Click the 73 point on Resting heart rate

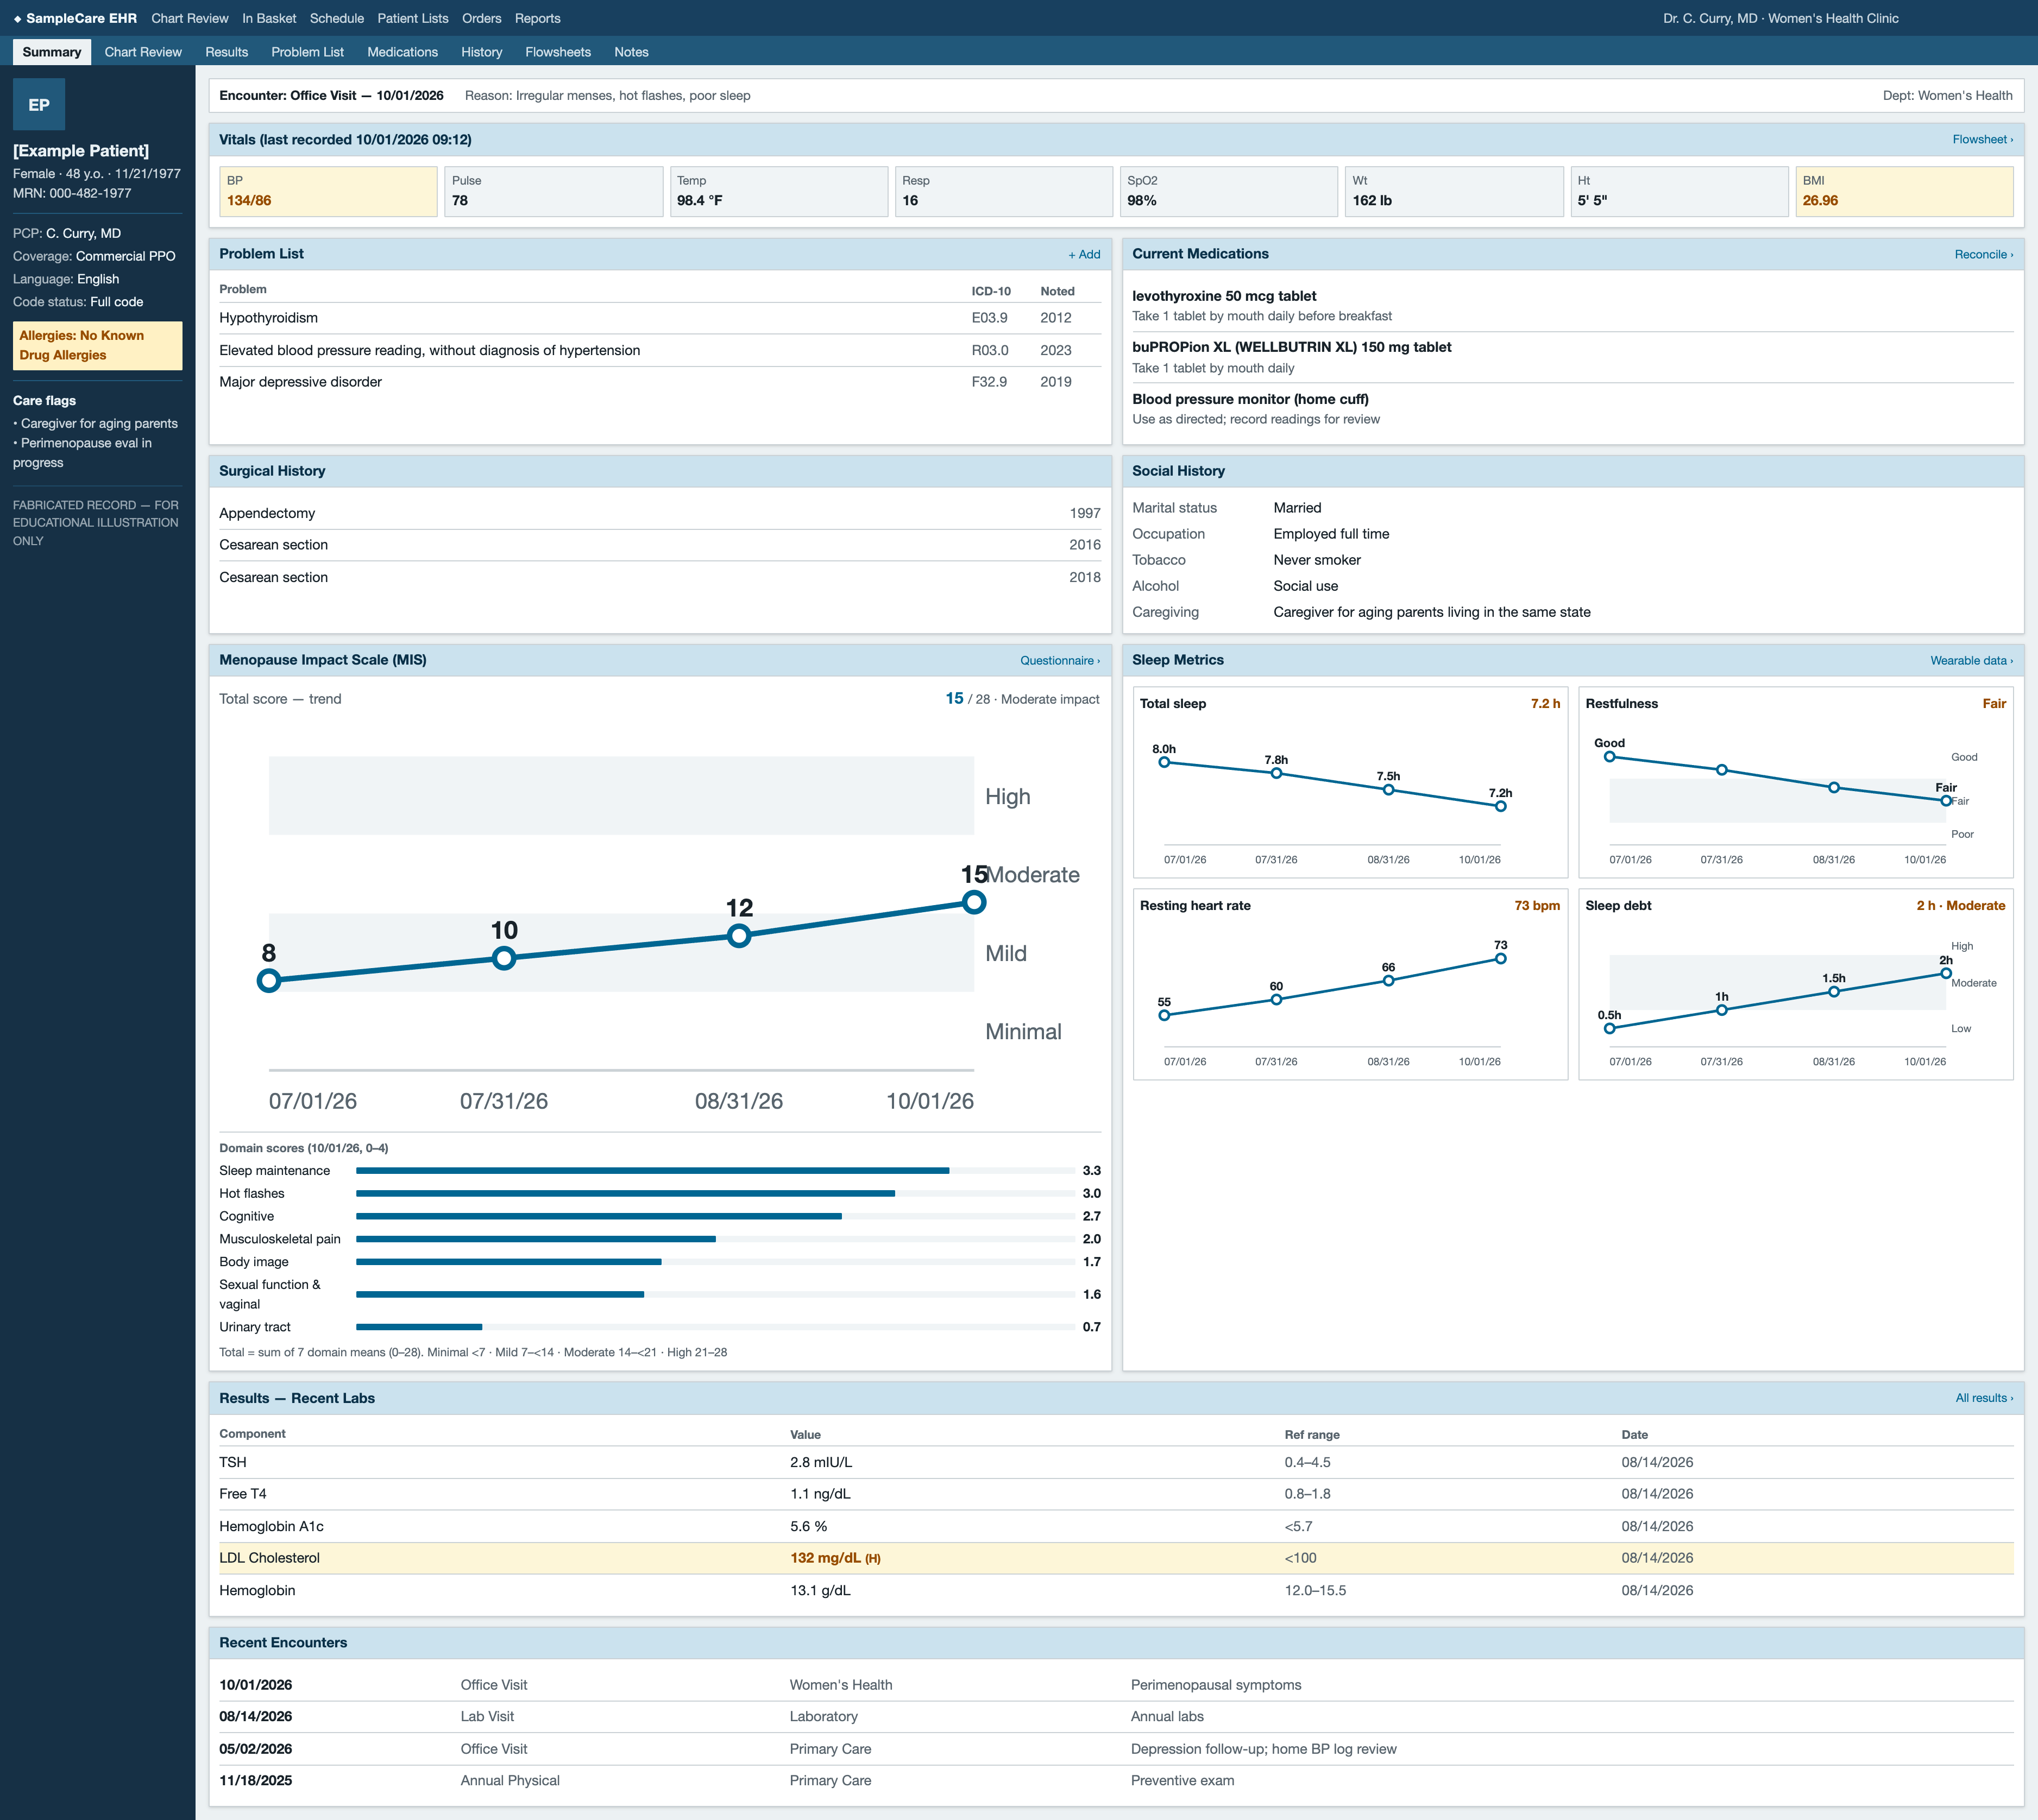(1500, 959)
